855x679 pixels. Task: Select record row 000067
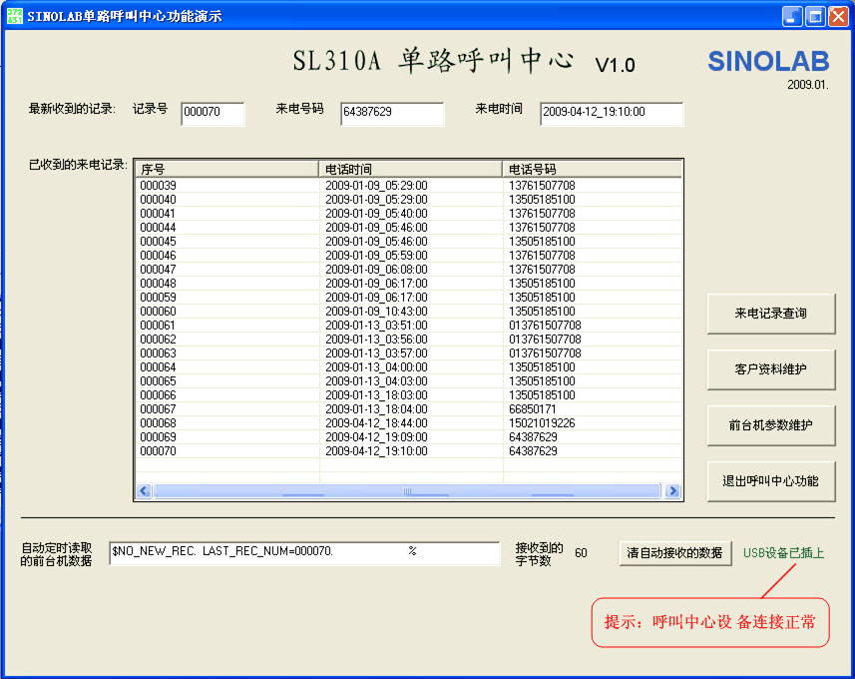pos(408,409)
